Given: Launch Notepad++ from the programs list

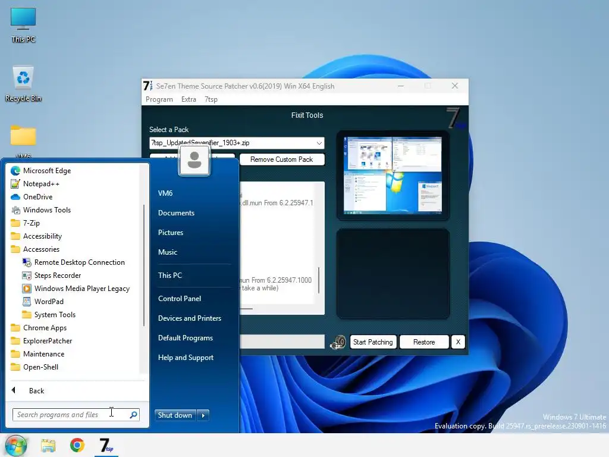Looking at the screenshot, I should 41,184.
